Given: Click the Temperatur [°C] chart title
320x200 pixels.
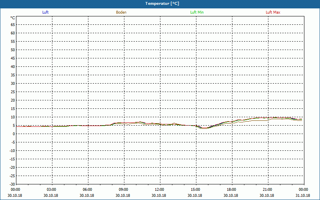Looking at the screenshot, I should [x=162, y=4].
